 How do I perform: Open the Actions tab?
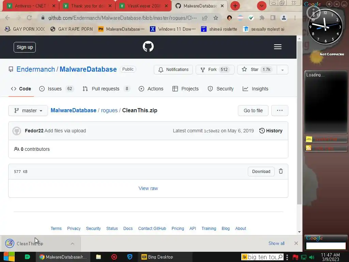point(151,89)
